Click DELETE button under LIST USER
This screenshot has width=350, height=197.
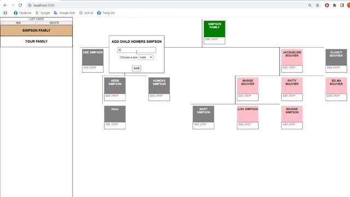pyautogui.click(x=54, y=23)
